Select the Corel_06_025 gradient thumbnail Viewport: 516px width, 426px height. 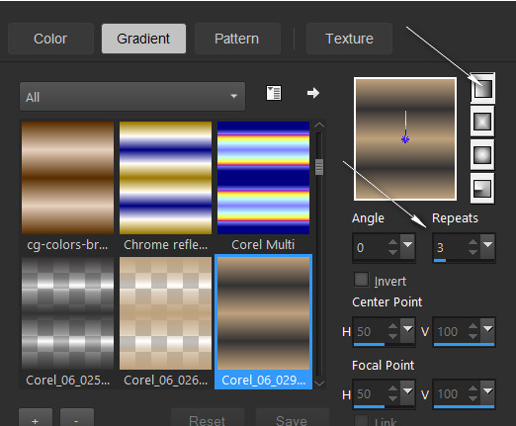pos(67,313)
